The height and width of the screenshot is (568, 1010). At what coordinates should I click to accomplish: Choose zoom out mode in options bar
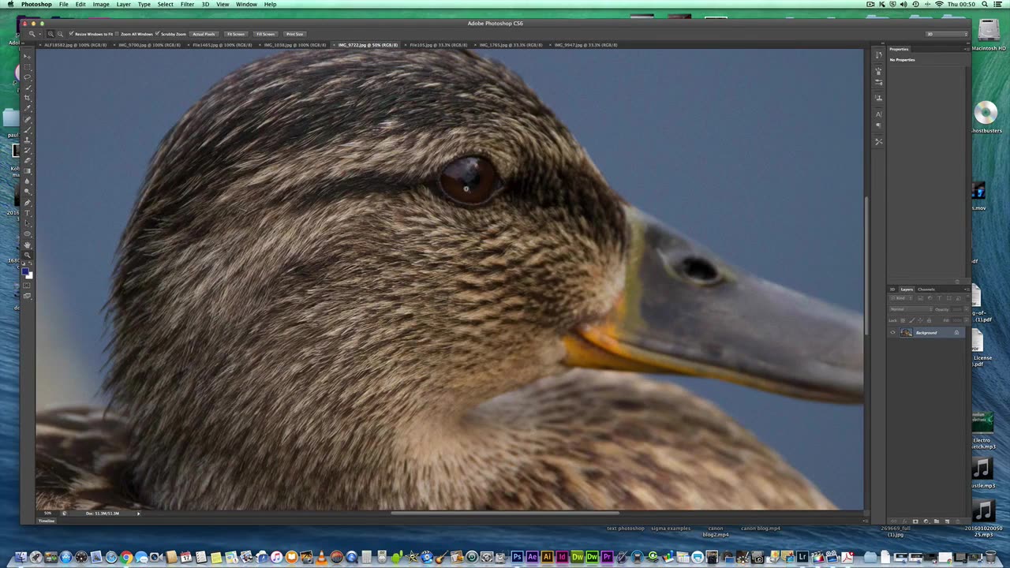tap(60, 34)
